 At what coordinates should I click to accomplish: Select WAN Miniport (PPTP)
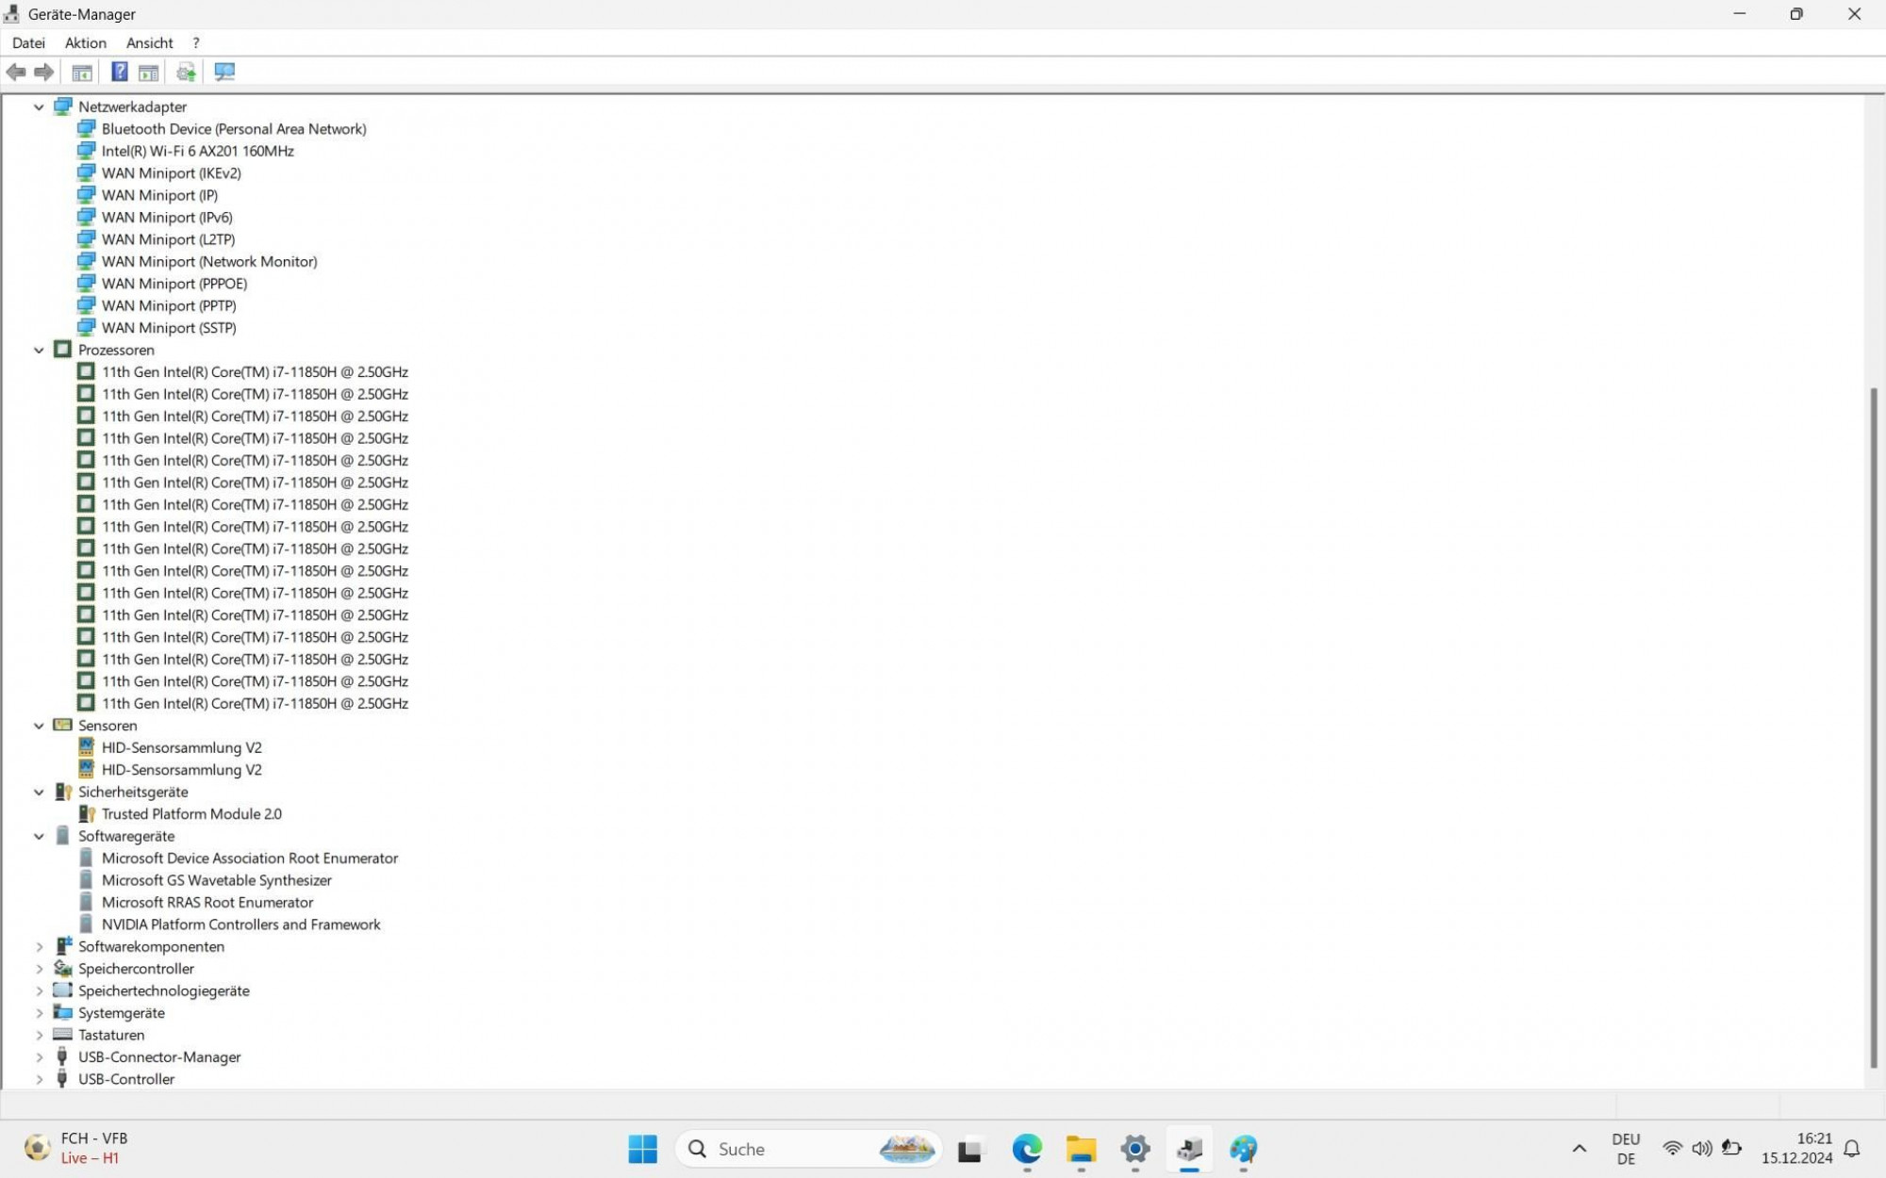(x=169, y=306)
